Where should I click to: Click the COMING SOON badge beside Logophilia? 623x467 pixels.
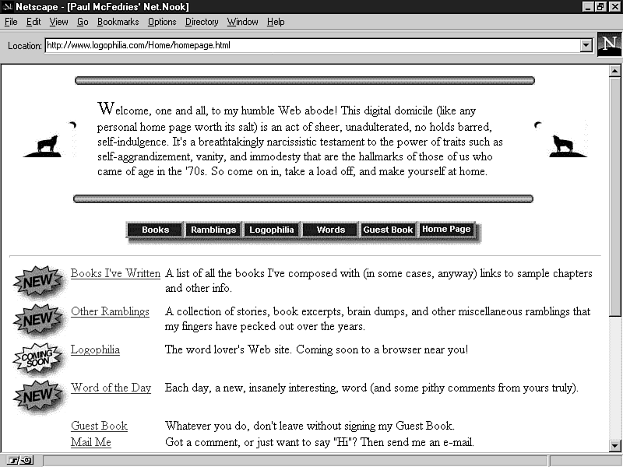click(x=38, y=358)
